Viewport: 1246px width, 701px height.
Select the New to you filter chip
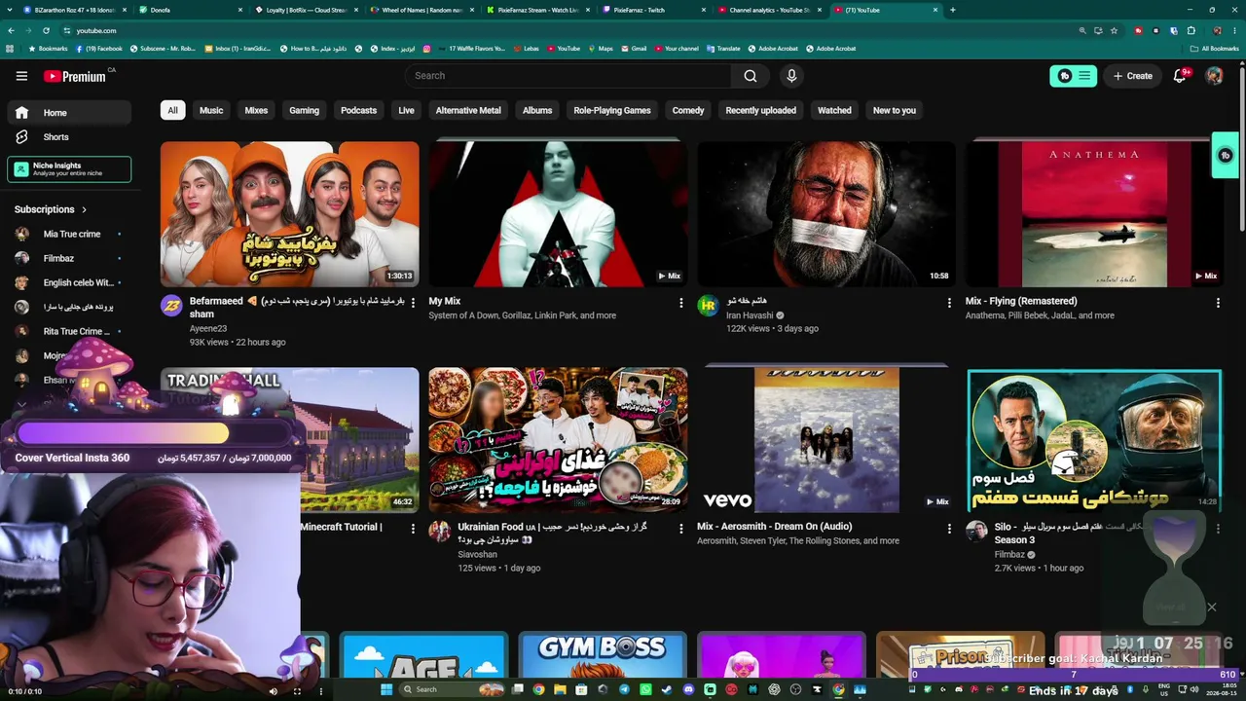[x=895, y=111]
